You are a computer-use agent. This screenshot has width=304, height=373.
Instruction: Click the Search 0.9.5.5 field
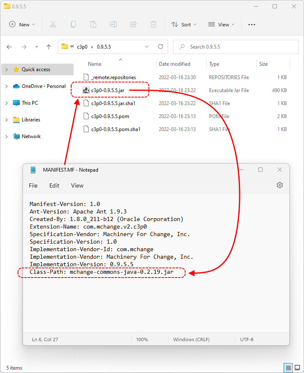[x=236, y=47]
